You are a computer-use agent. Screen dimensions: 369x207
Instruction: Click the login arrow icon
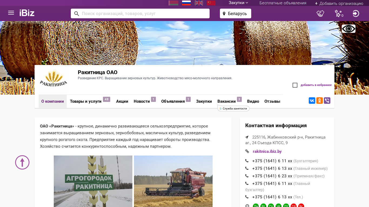(x=356, y=13)
